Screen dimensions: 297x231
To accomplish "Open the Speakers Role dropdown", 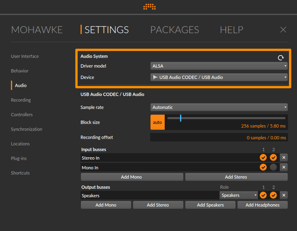I will tap(239, 195).
